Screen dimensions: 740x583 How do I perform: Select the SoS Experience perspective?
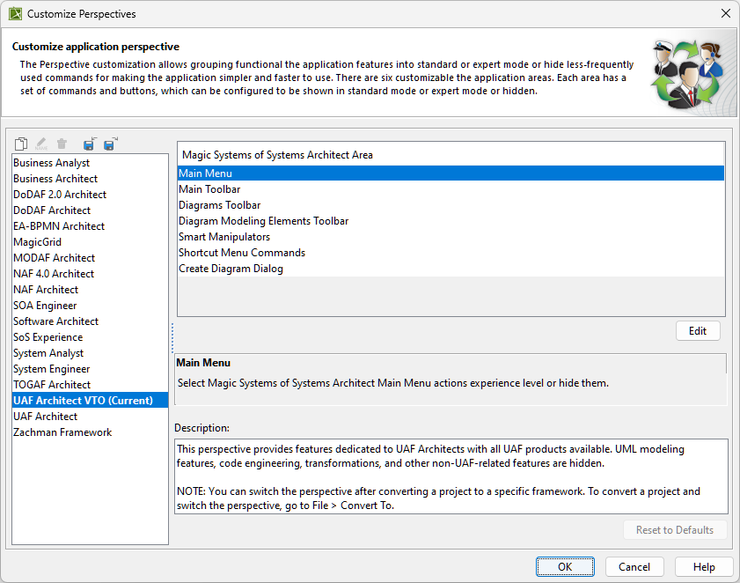click(90, 337)
